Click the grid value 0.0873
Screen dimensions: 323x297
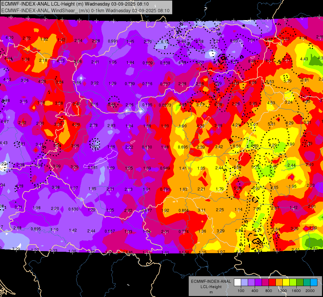165,105
